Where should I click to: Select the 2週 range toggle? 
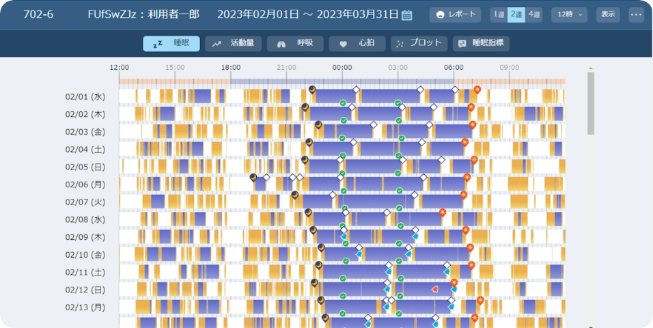[x=516, y=14]
